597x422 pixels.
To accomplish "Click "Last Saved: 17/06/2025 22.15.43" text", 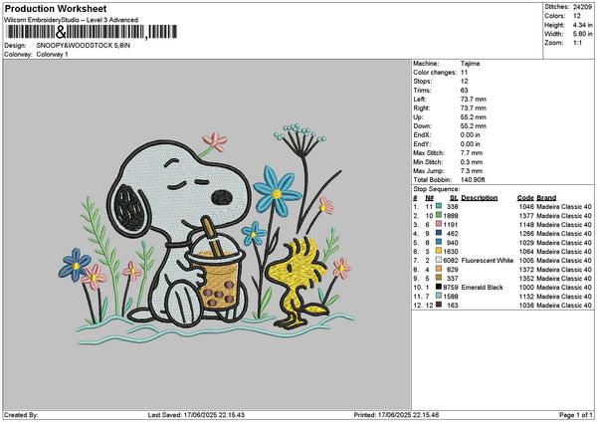I will [x=196, y=415].
